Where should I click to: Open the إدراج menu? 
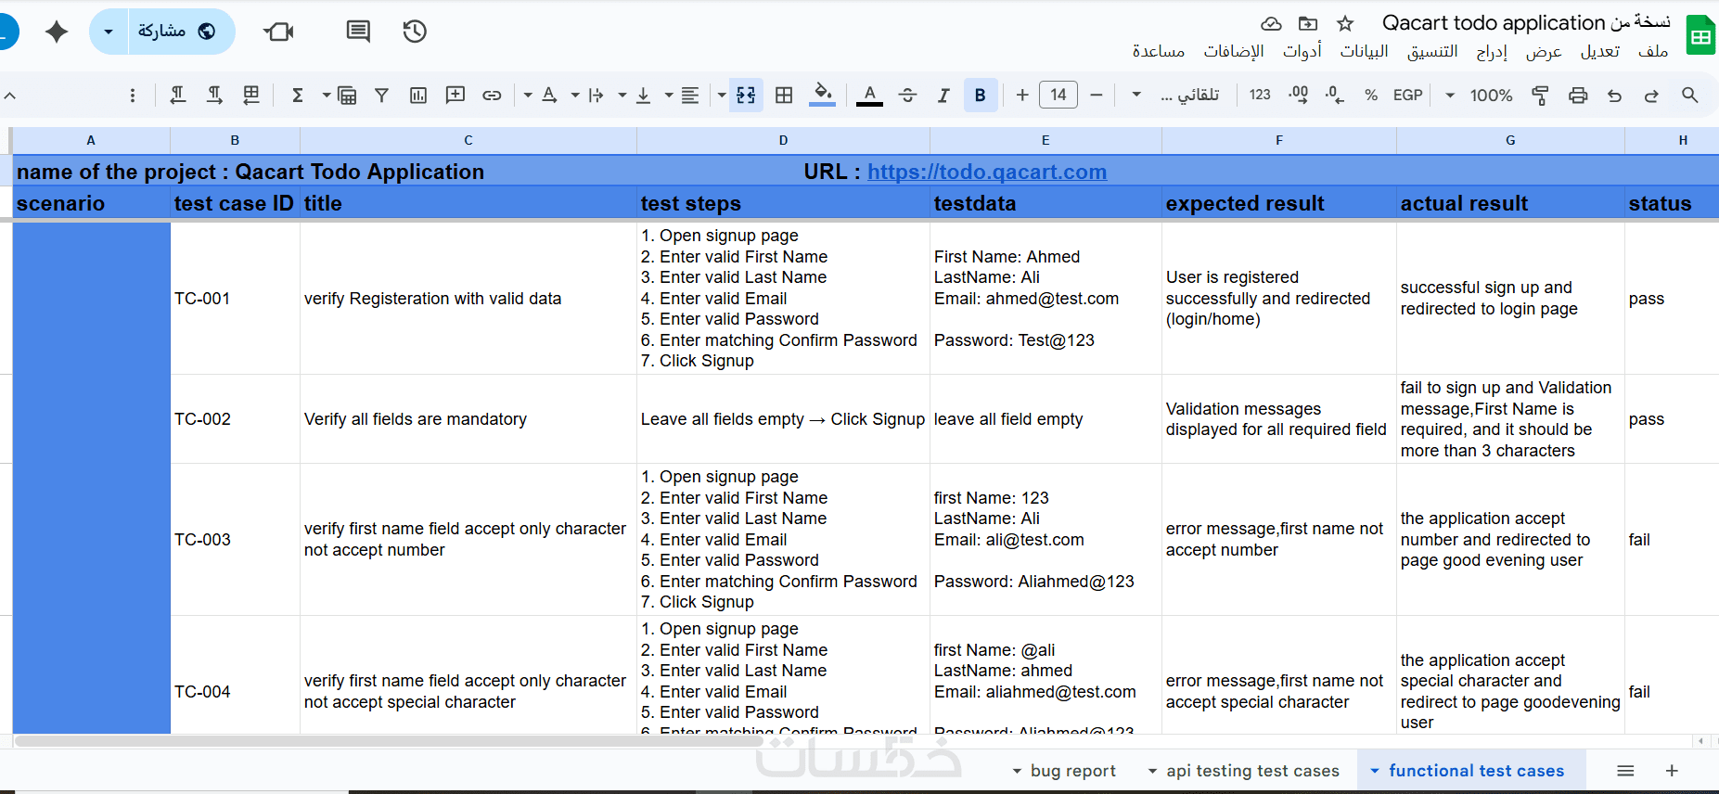1492,52
